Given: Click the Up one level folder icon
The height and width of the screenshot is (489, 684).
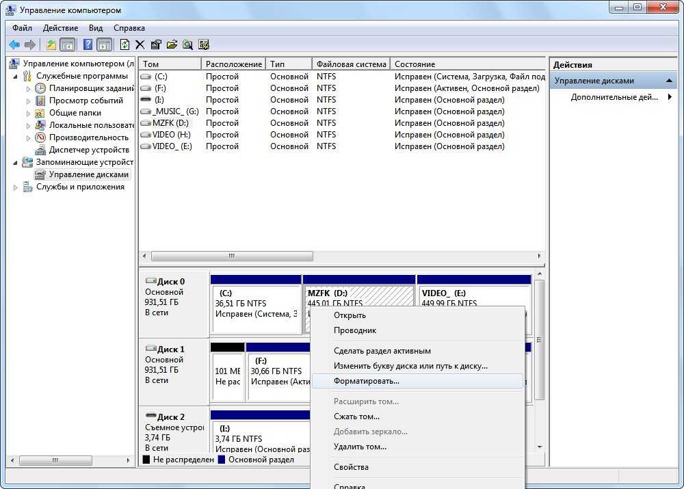Looking at the screenshot, I should click(51, 44).
